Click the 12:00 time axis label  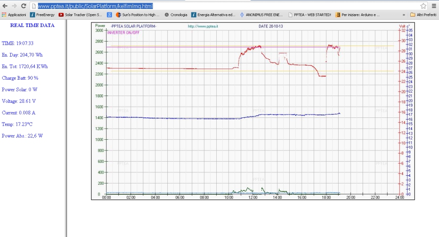pyautogui.click(x=253, y=197)
